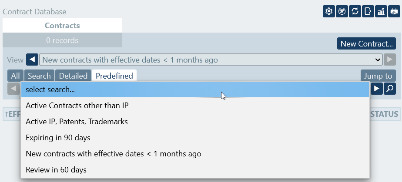The height and width of the screenshot is (182, 402).
Task: Click next arrow beside search icon
Action: pos(377,89)
